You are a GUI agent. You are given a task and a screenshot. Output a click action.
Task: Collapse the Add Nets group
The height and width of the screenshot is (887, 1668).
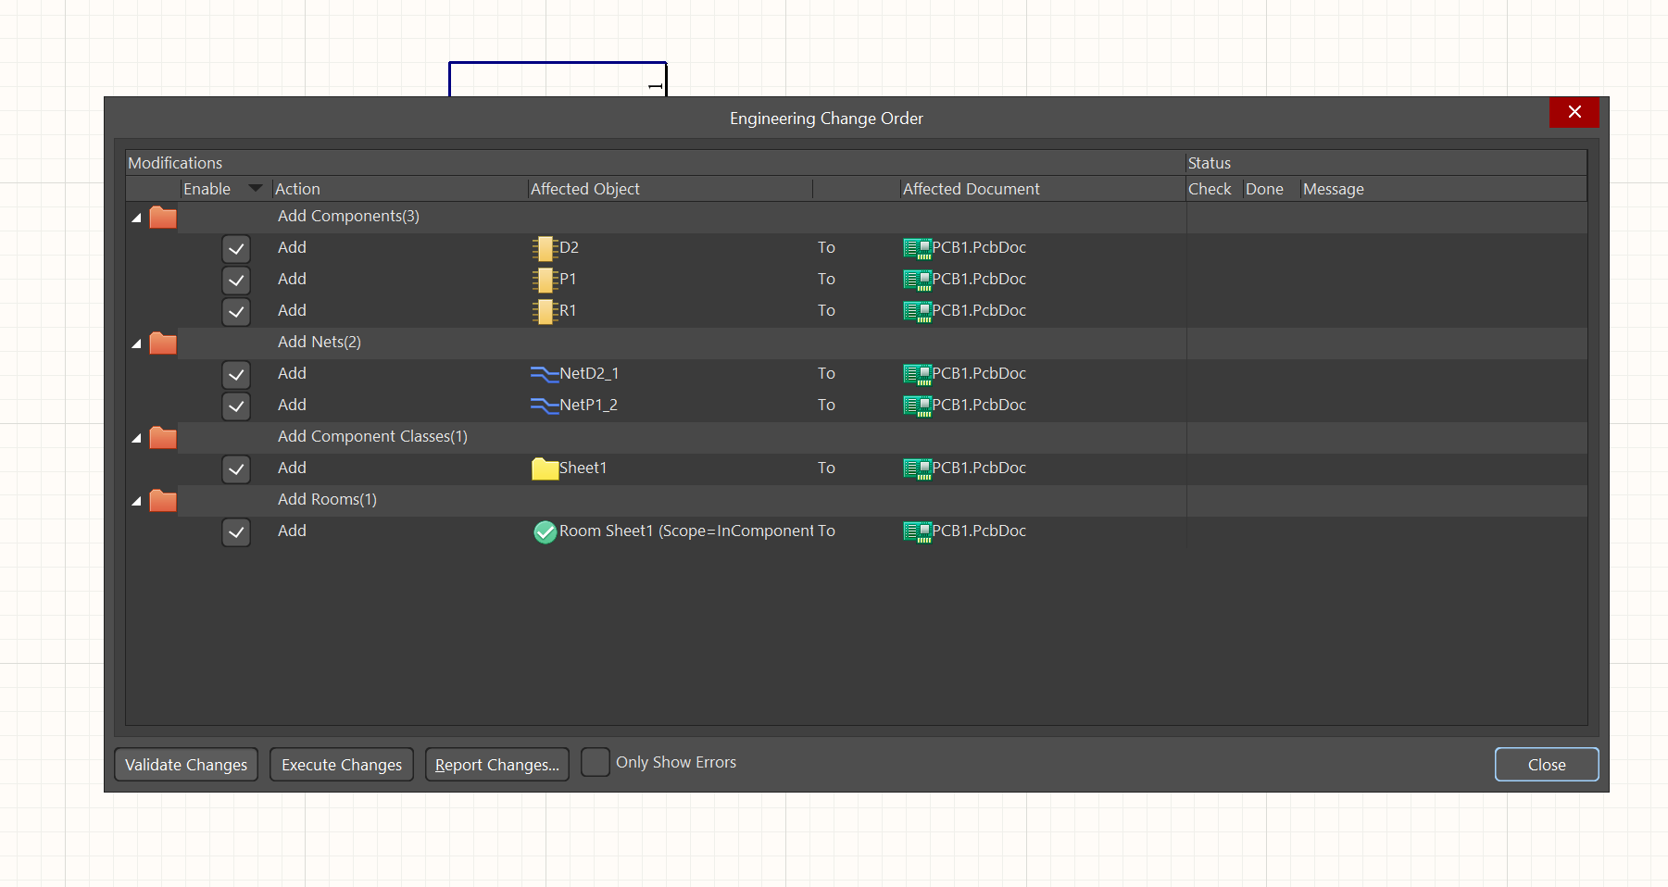tap(137, 344)
